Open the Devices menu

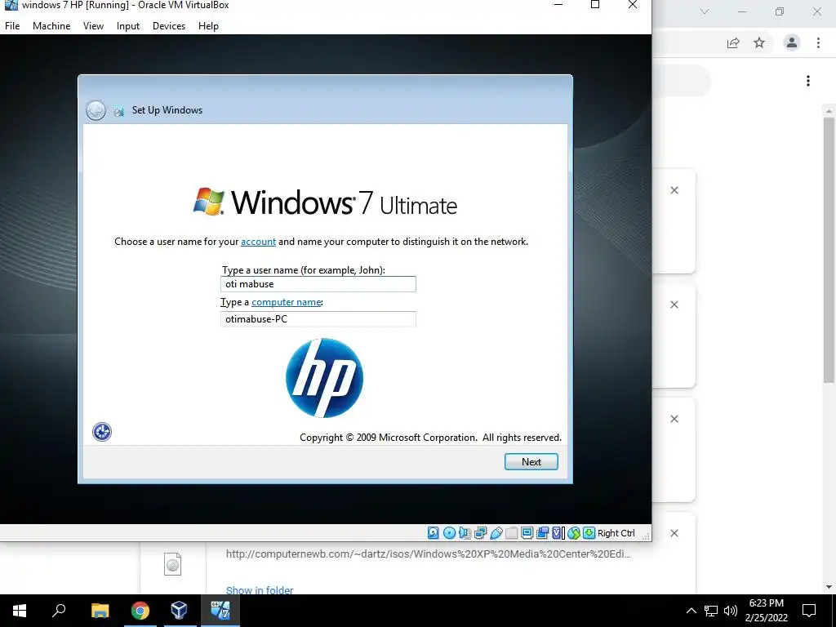(169, 25)
